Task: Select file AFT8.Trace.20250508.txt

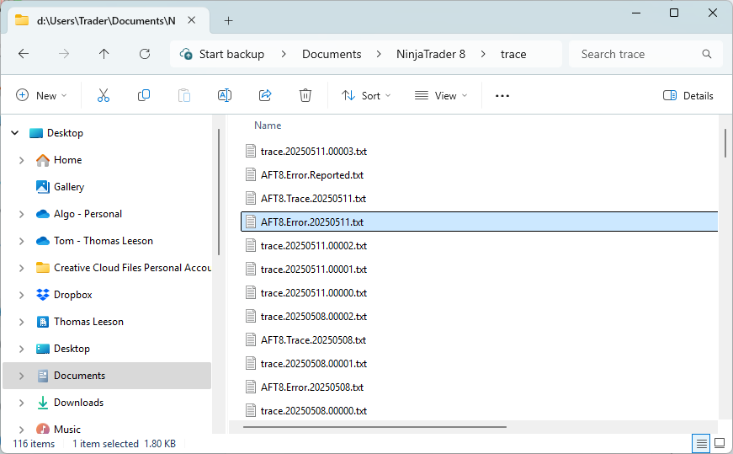Action: pyautogui.click(x=313, y=339)
